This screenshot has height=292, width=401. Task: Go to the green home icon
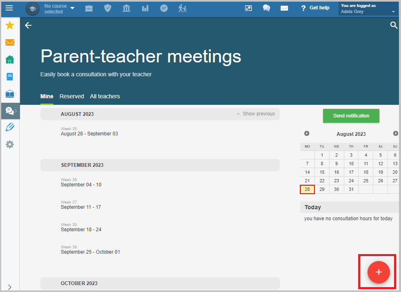click(10, 60)
